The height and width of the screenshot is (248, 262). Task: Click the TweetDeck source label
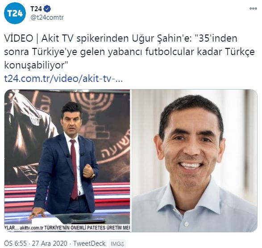coord(89,244)
